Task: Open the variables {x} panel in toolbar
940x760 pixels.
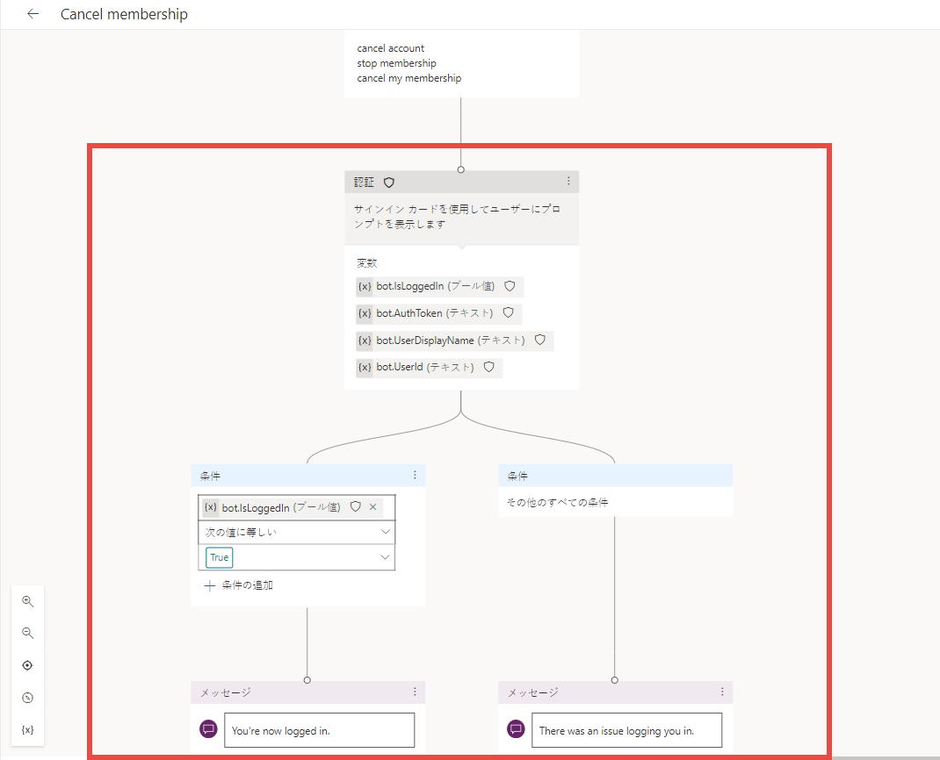Action: (x=27, y=729)
